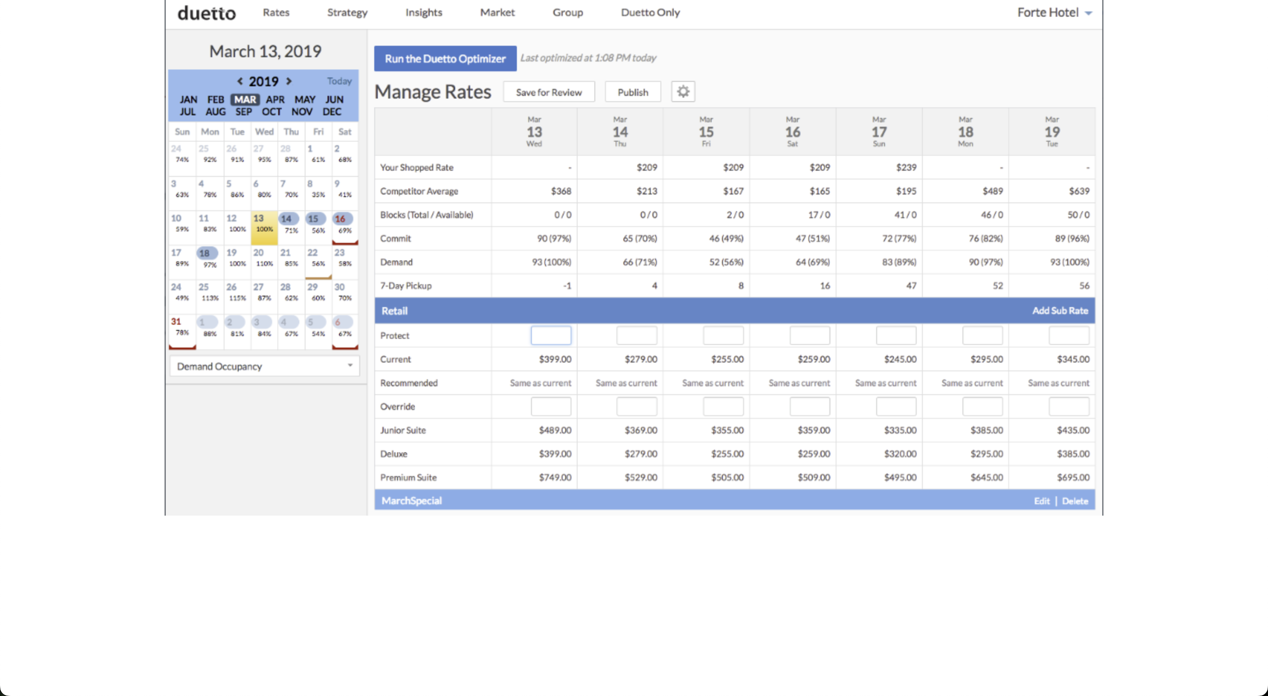1268x696 pixels.
Task: Click 7-Day Pickup 56 for Mar 19
Action: (1084, 286)
